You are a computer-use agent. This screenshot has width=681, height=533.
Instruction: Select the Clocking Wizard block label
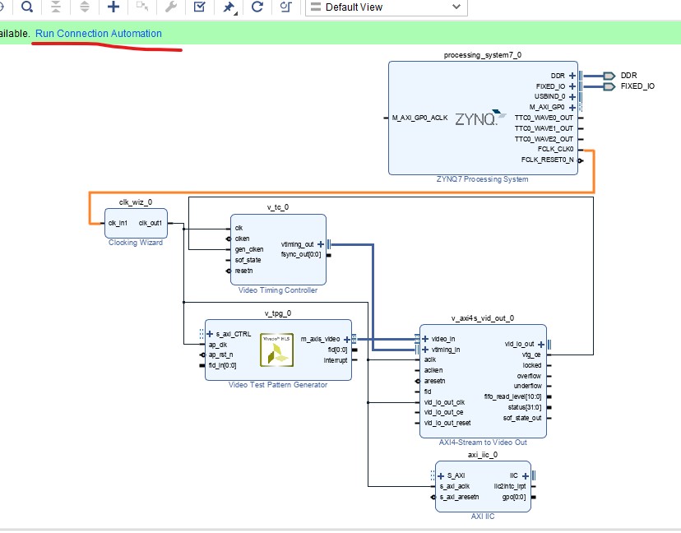click(136, 243)
